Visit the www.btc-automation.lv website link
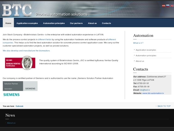The width and height of the screenshot is (174, 131). click(153, 93)
